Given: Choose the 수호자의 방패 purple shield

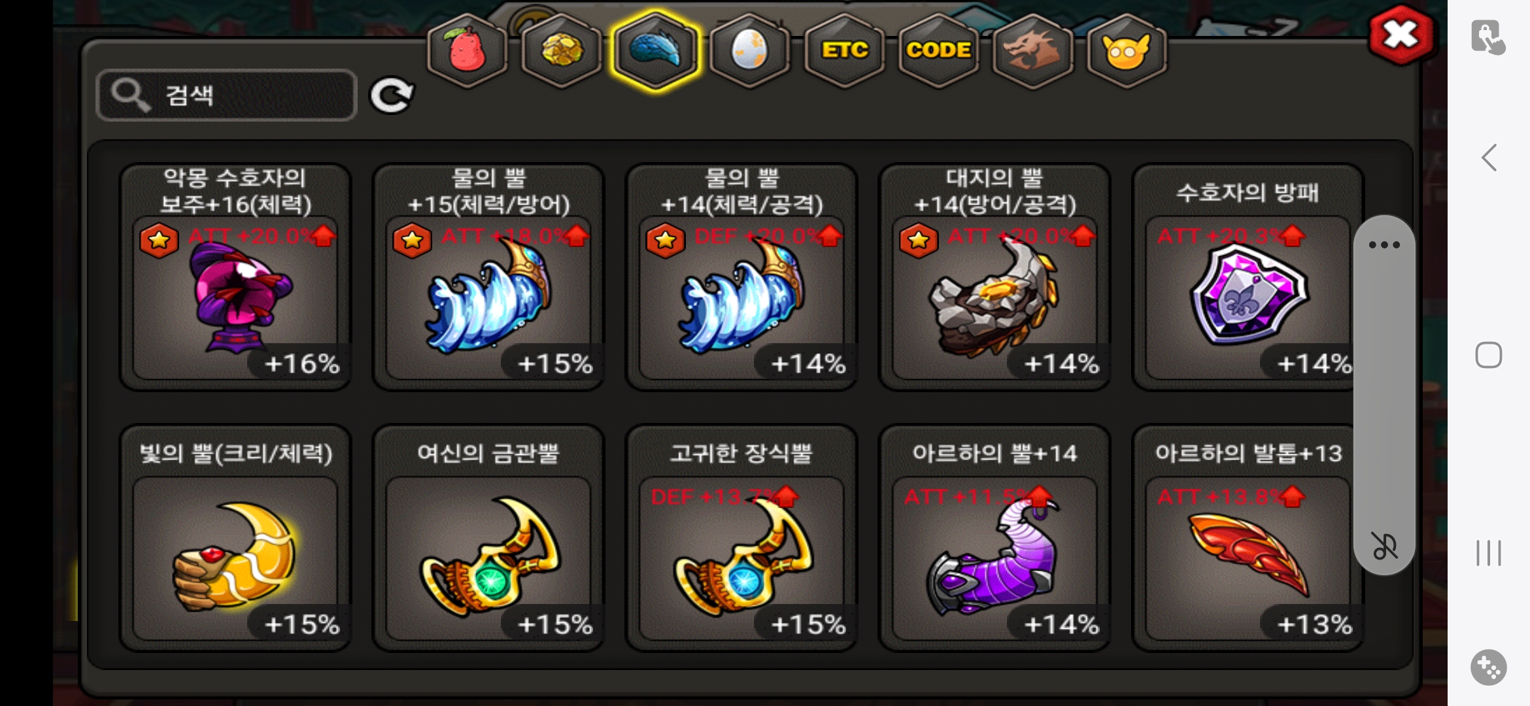Looking at the screenshot, I should [x=1248, y=277].
